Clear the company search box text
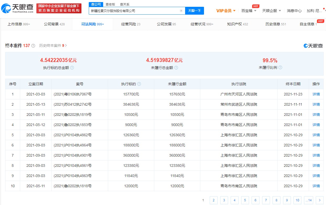 (181, 11)
